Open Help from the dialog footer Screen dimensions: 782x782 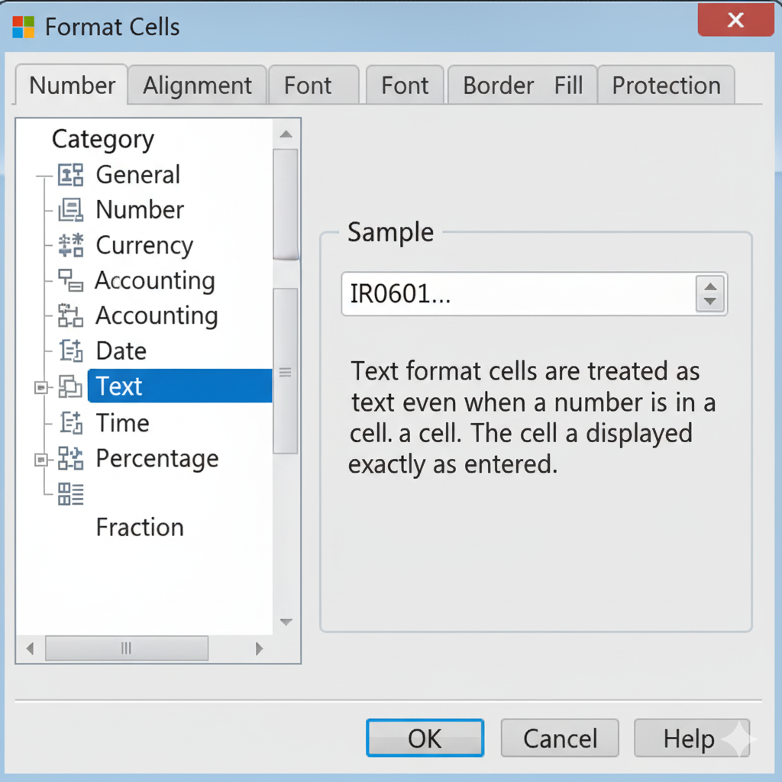click(689, 738)
